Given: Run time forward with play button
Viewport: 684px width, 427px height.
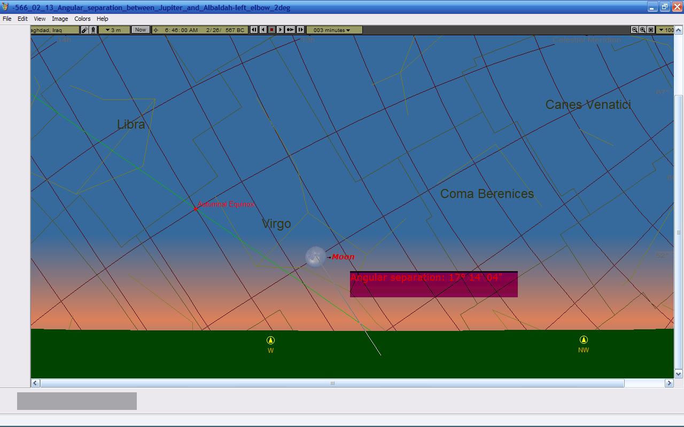Looking at the screenshot, I should tap(280, 30).
